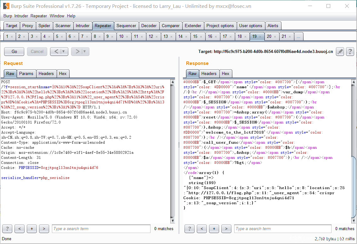
Task: Edit target with the pencil icon
Action: (x=340, y=51)
